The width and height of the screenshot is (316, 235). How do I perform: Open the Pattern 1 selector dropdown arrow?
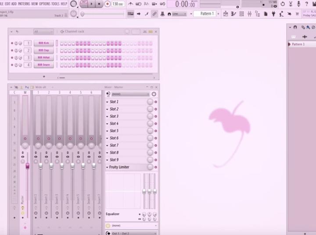coord(191,14)
